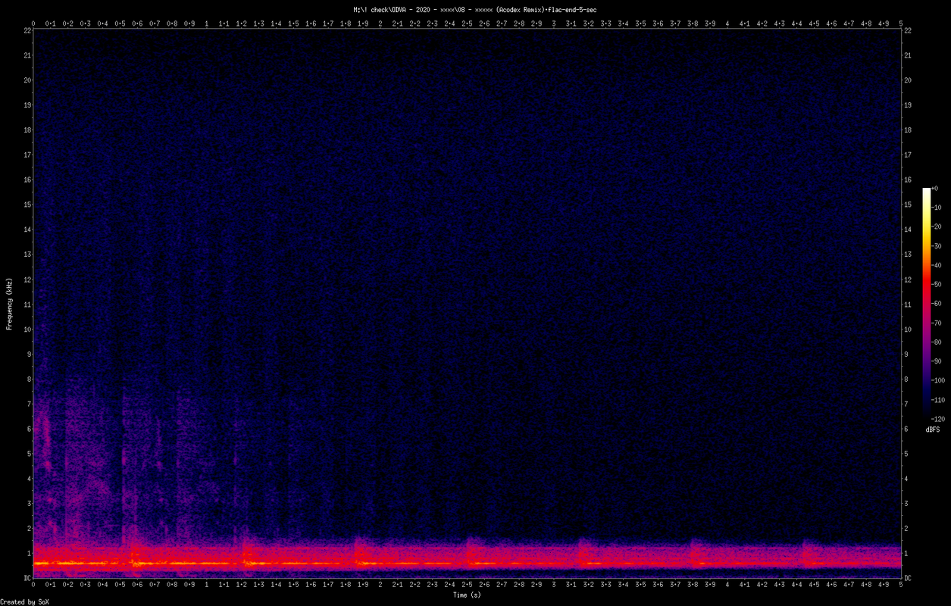This screenshot has height=606, width=951.
Task: Click '1.2' on the bottom time axis
Action: coord(242,586)
